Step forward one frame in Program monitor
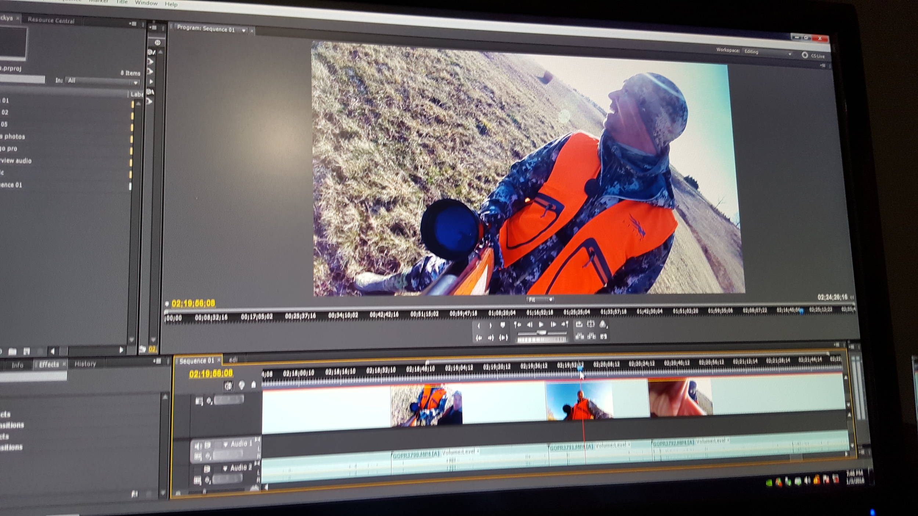The height and width of the screenshot is (516, 918). 553,324
